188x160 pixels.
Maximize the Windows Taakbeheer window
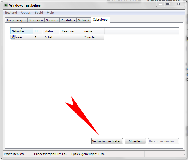point(168,4)
